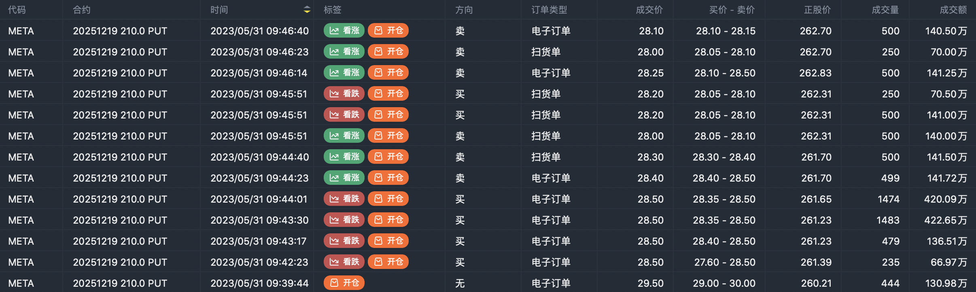Screen dimensions: 976x292
Task: Click the 标签 column header
Action: point(333,10)
